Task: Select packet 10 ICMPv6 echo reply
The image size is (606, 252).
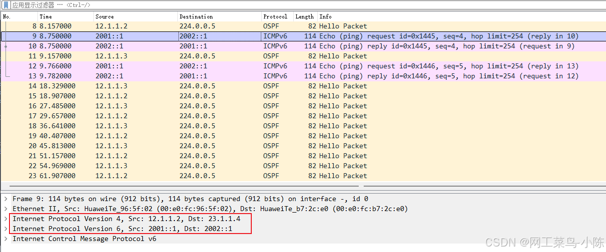Action: [303, 46]
